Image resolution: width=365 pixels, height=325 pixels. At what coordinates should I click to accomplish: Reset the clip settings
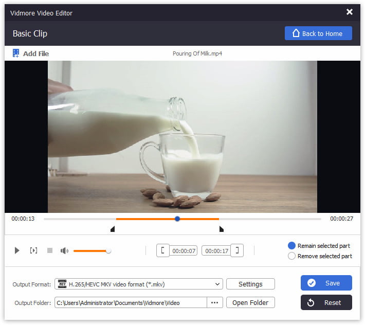click(x=326, y=302)
